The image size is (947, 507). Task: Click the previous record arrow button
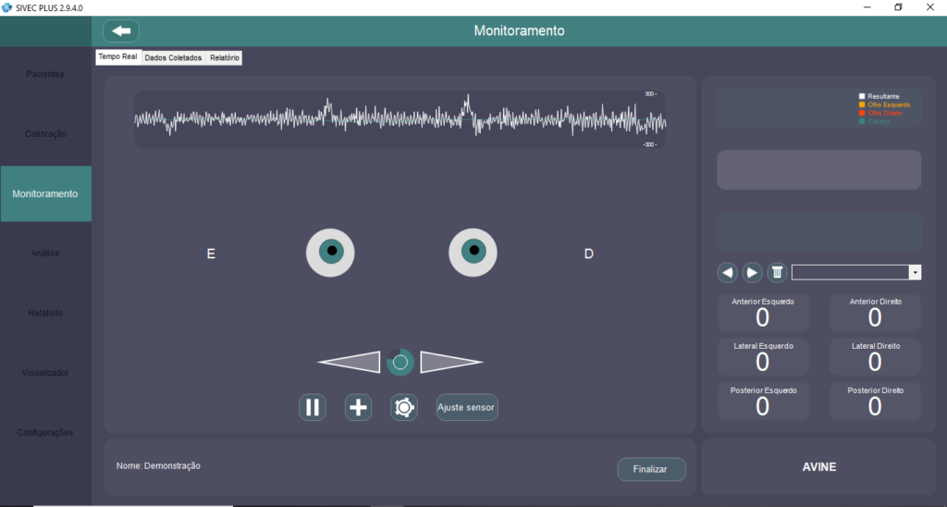tap(728, 272)
